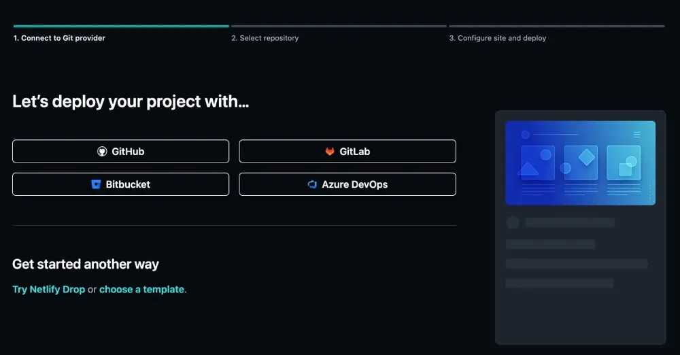Click the Azure DevOps logo icon

(x=312, y=184)
